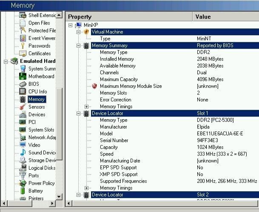Viewport: 259px width, 212px height.
Task: Click the Network Adapters icon
Action: tap(23, 137)
